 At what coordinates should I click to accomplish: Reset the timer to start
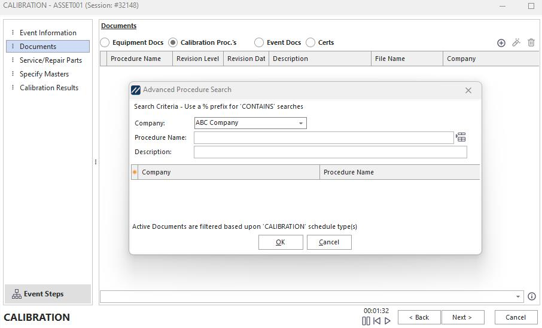pyautogui.click(x=377, y=321)
